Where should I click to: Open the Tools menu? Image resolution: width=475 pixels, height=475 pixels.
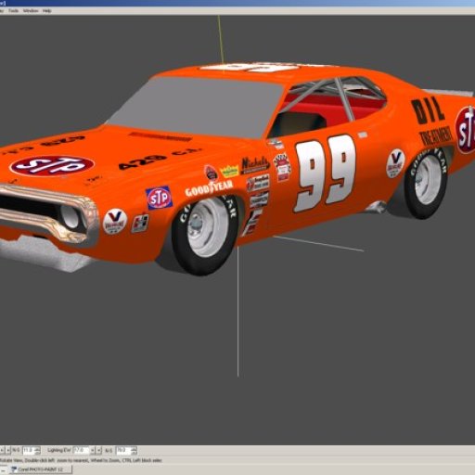[13, 11]
